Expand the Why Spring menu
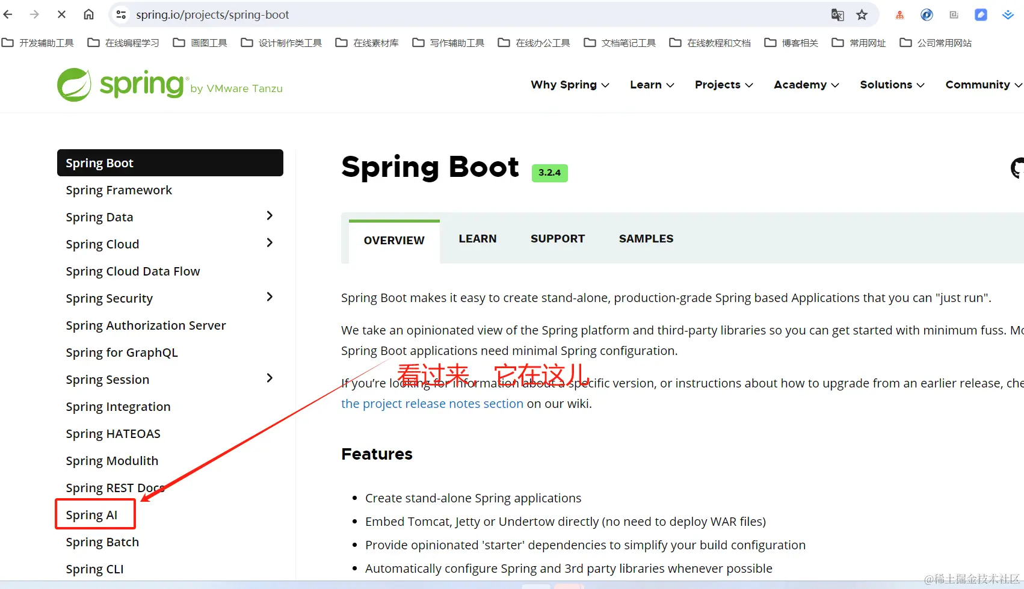This screenshot has height=589, width=1024. pos(570,85)
